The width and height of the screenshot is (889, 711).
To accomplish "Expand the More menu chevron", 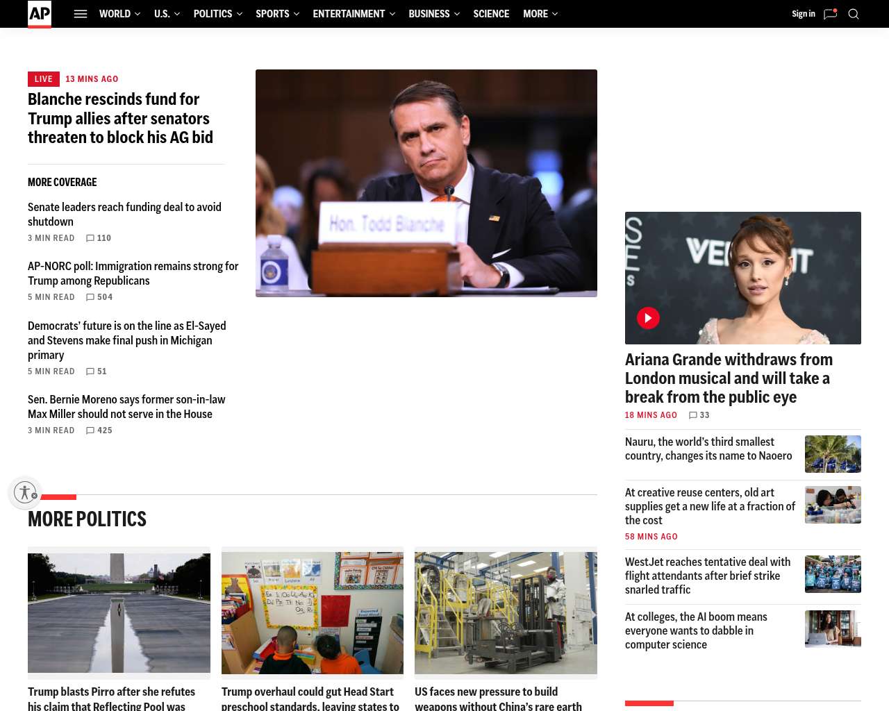I will pos(554,14).
